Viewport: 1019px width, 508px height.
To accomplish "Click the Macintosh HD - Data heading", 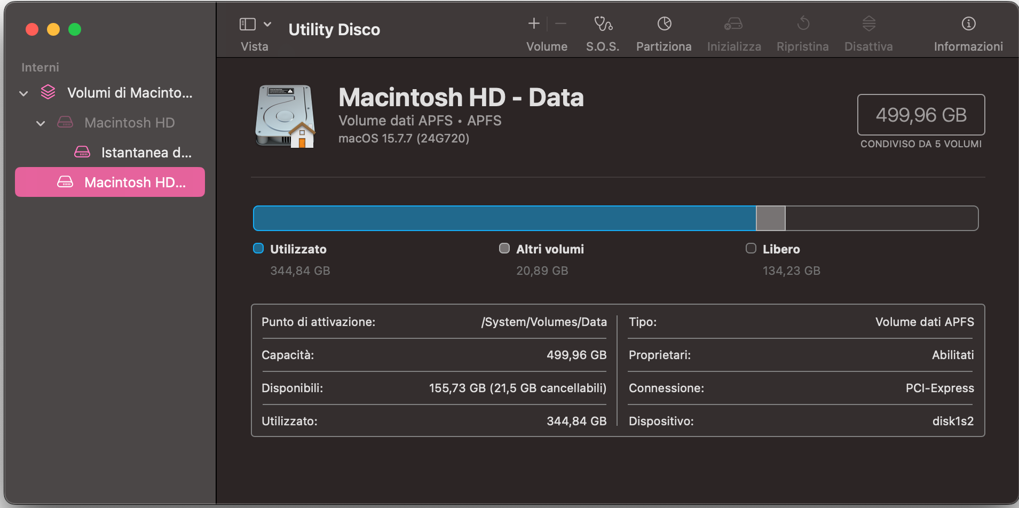I will coord(461,97).
